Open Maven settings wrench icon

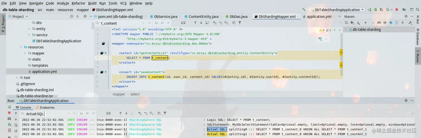(x=410, y=23)
